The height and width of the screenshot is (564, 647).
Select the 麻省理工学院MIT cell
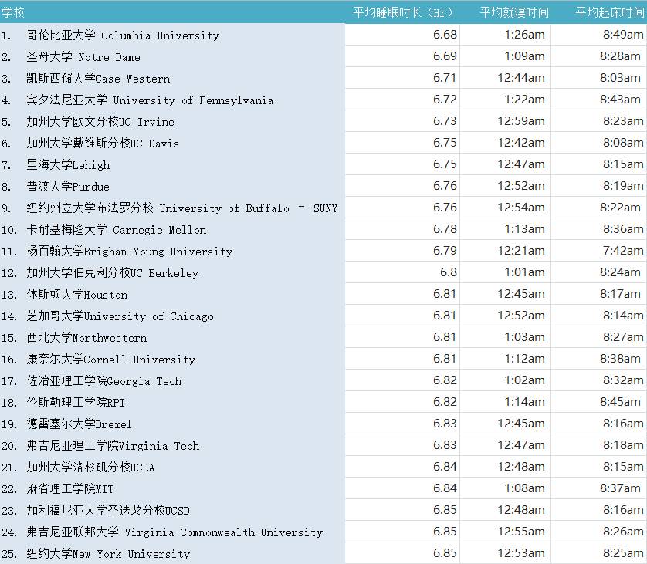(70, 488)
